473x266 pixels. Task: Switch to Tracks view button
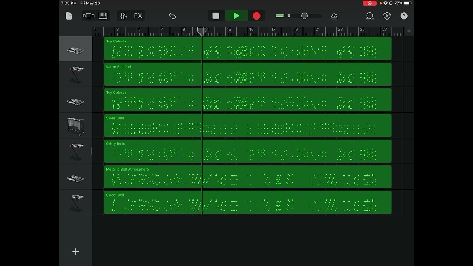89,16
